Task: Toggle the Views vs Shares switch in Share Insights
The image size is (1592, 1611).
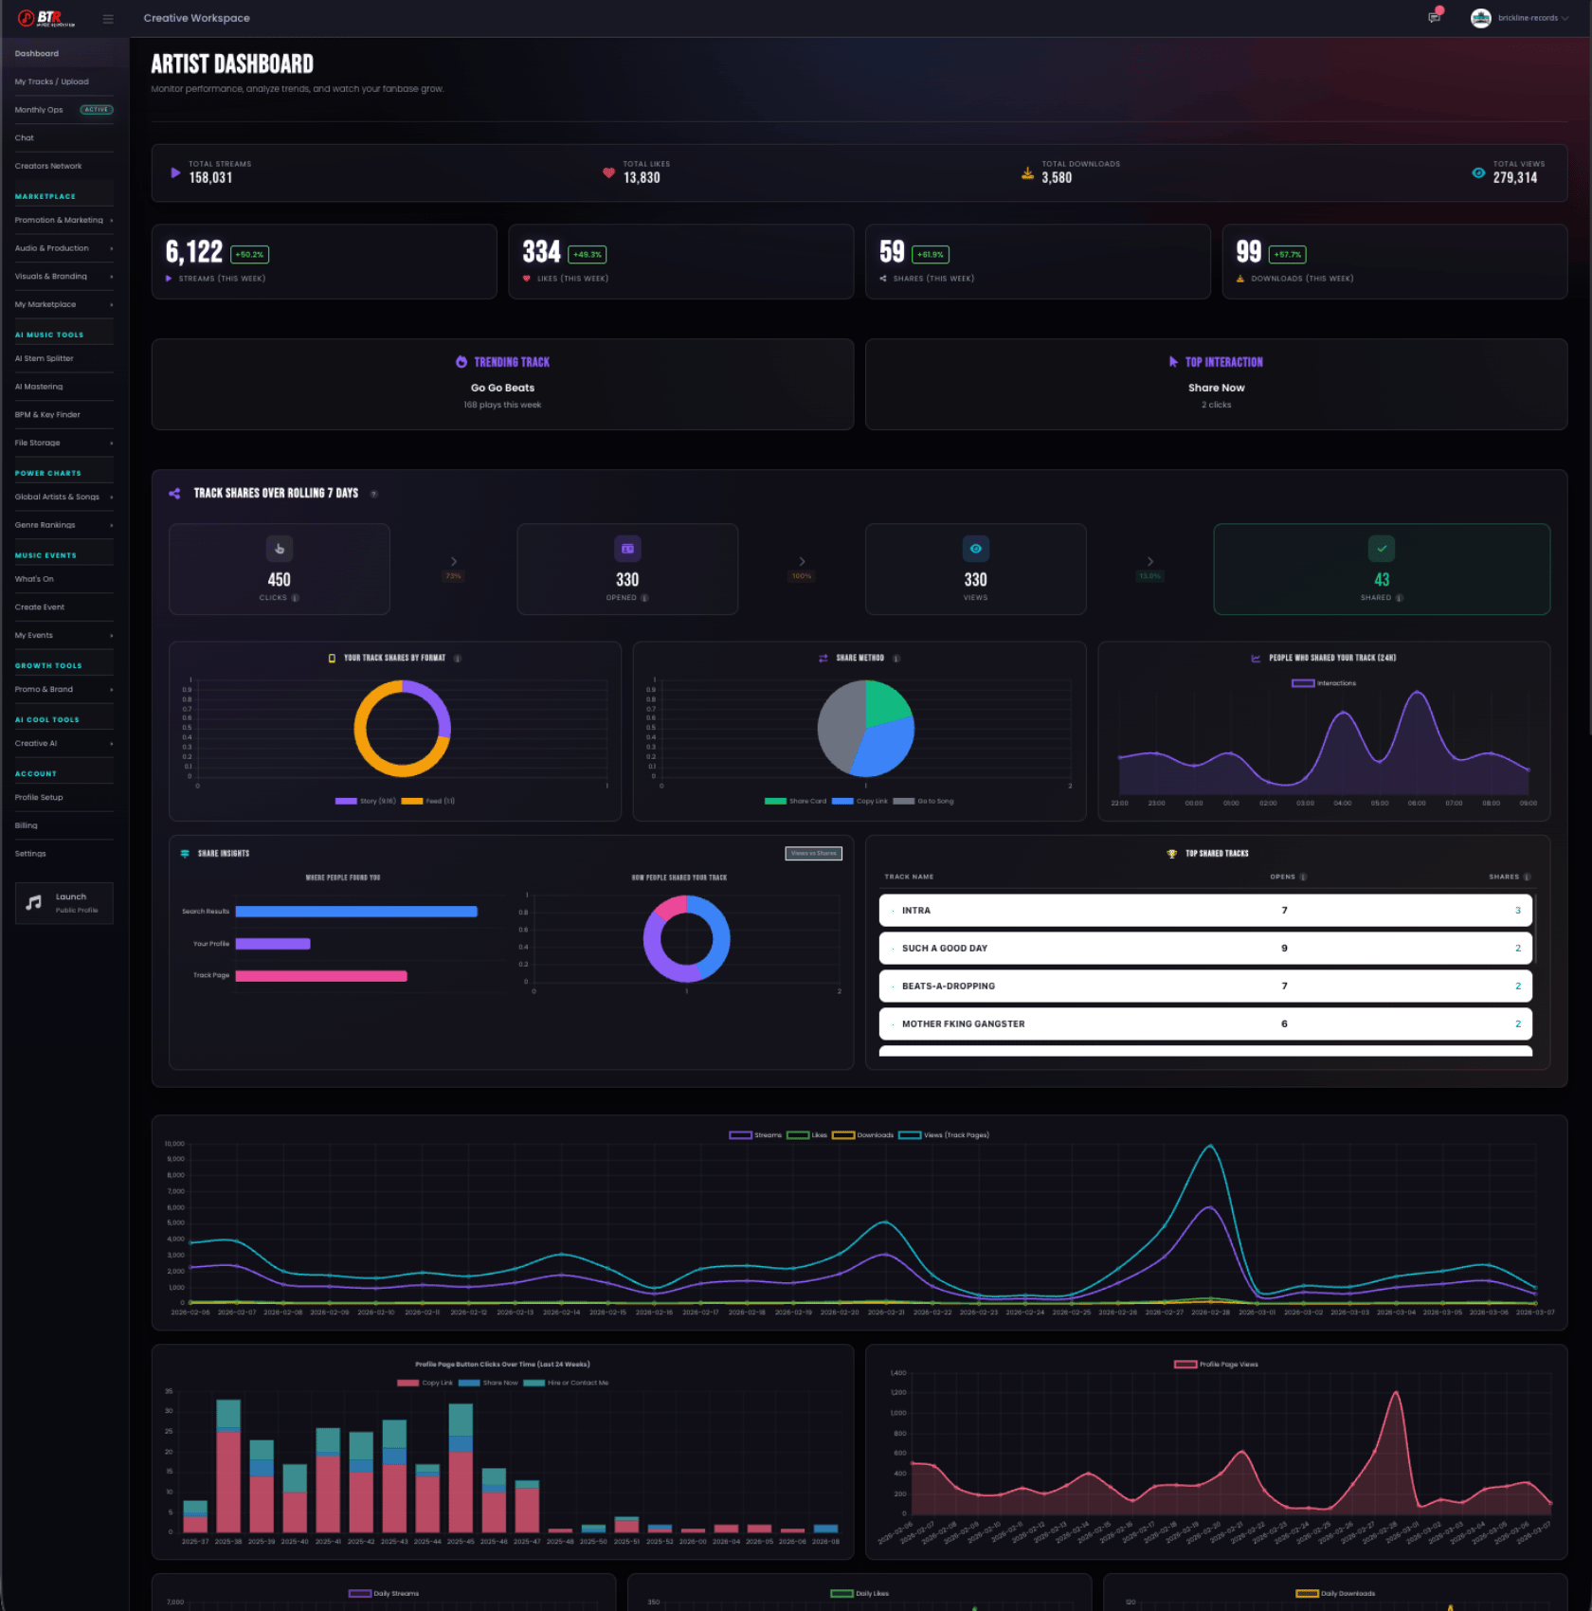Action: pos(812,853)
